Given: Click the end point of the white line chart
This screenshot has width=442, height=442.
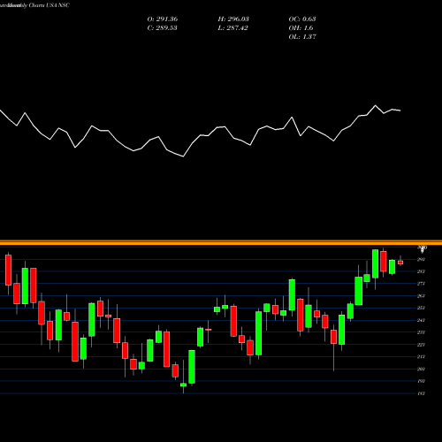Looking at the screenshot, I should coord(400,110).
